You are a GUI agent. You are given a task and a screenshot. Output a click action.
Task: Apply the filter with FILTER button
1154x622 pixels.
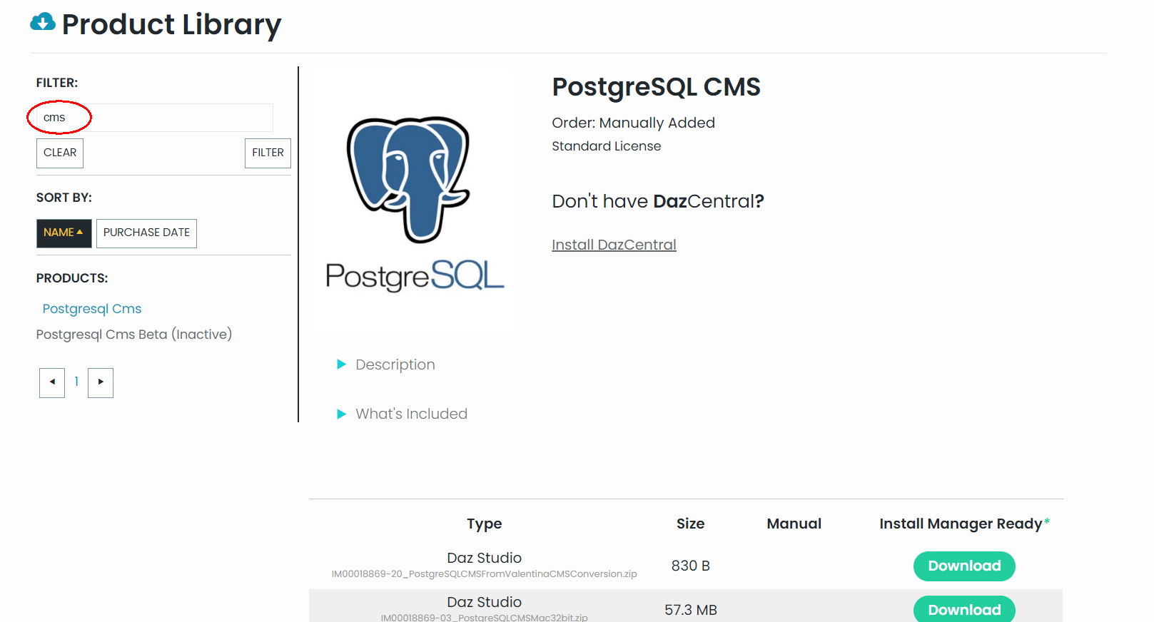tap(268, 153)
